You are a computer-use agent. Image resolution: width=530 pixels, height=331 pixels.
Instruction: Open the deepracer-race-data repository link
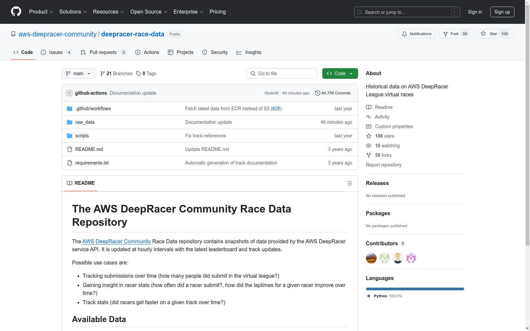133,34
